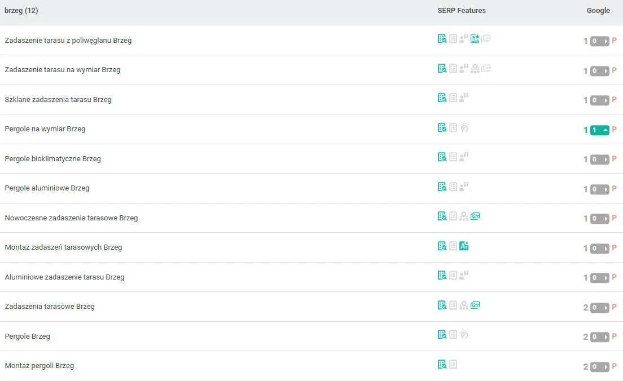Expand the green rank change badge for Pergole na wymiar Brzeg
The height and width of the screenshot is (381, 623).
(600, 130)
